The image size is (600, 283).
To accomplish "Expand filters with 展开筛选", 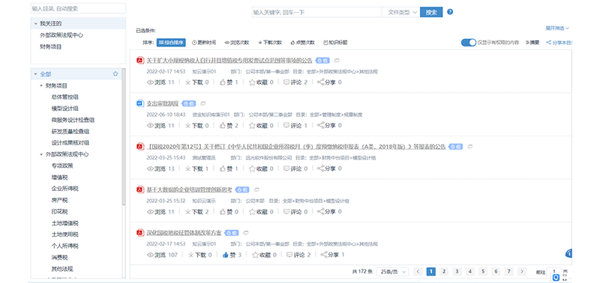I will (x=557, y=28).
